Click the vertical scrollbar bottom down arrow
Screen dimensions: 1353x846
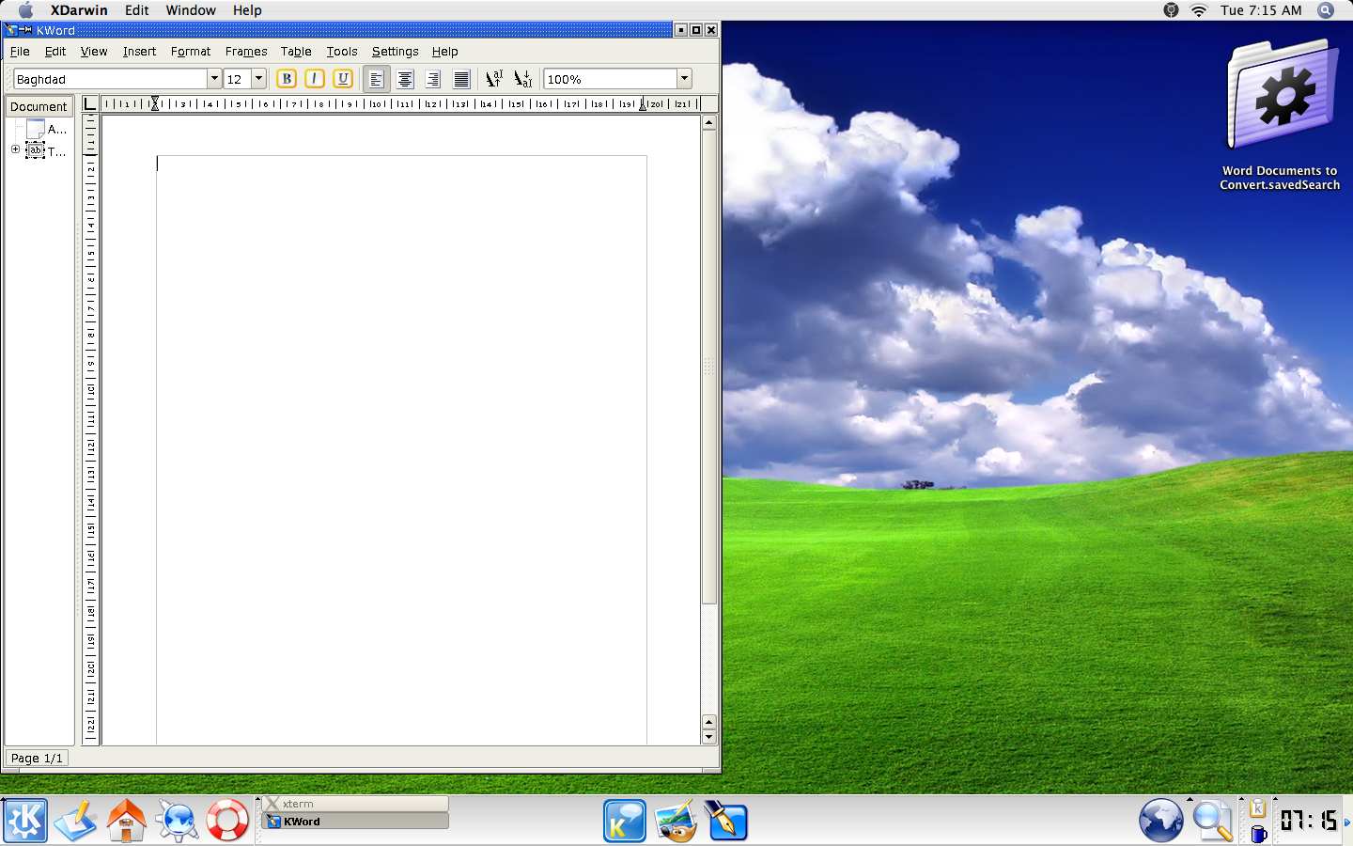(x=709, y=738)
